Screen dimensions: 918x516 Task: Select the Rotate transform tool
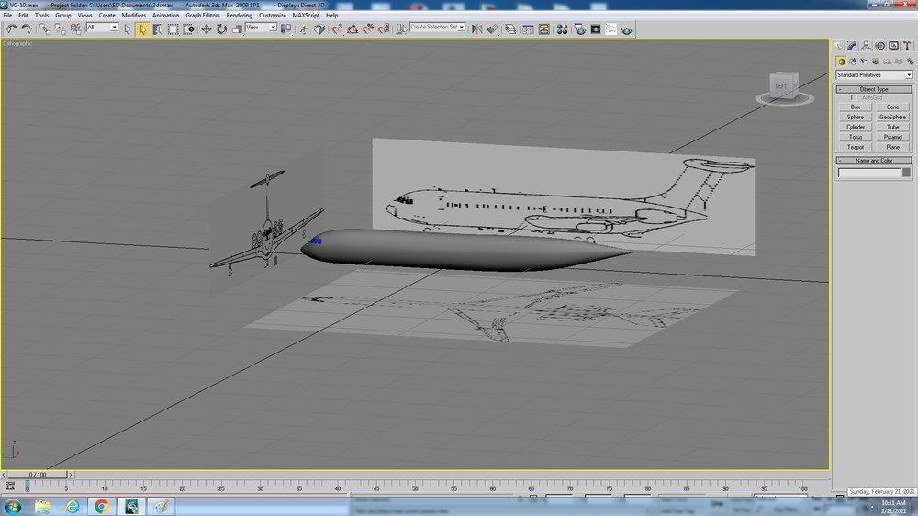click(x=222, y=29)
